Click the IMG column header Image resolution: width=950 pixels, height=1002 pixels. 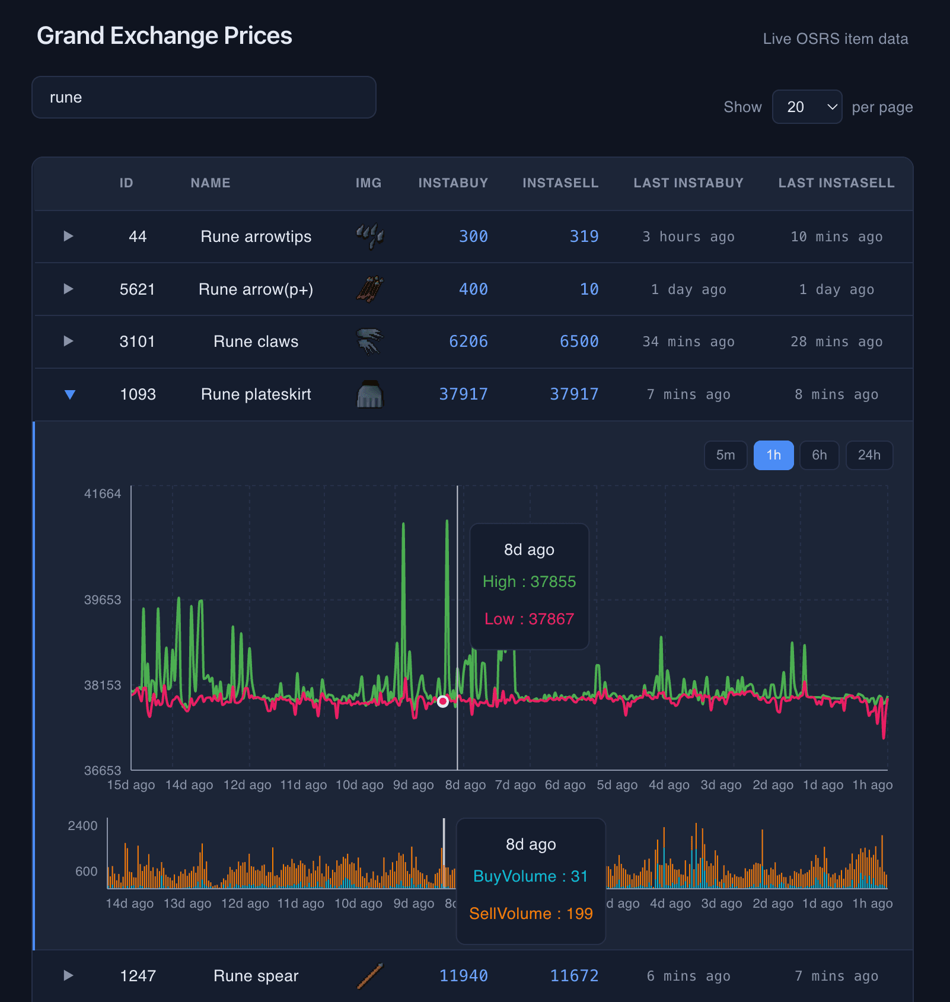(x=368, y=183)
